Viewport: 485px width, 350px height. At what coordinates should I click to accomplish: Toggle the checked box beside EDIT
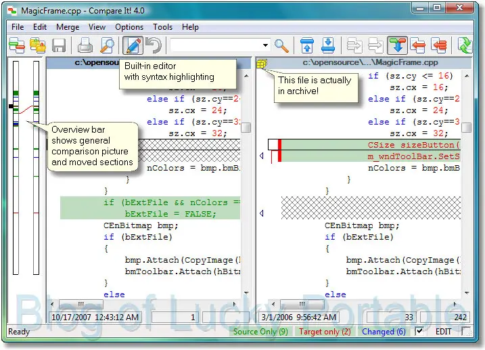[x=419, y=331]
